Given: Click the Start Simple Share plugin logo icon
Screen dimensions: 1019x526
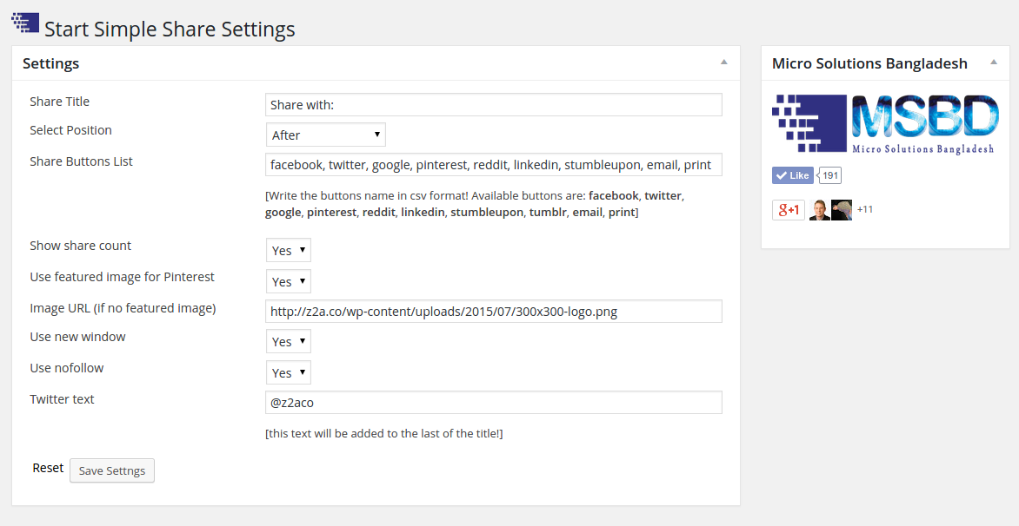Looking at the screenshot, I should [x=24, y=23].
